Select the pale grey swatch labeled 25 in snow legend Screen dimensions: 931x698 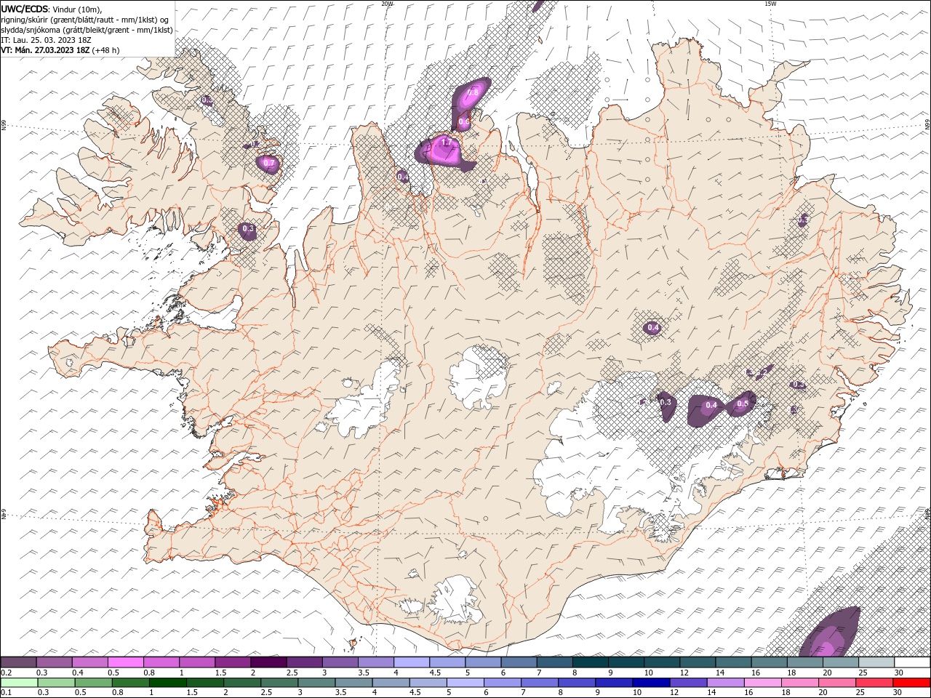click(876, 662)
